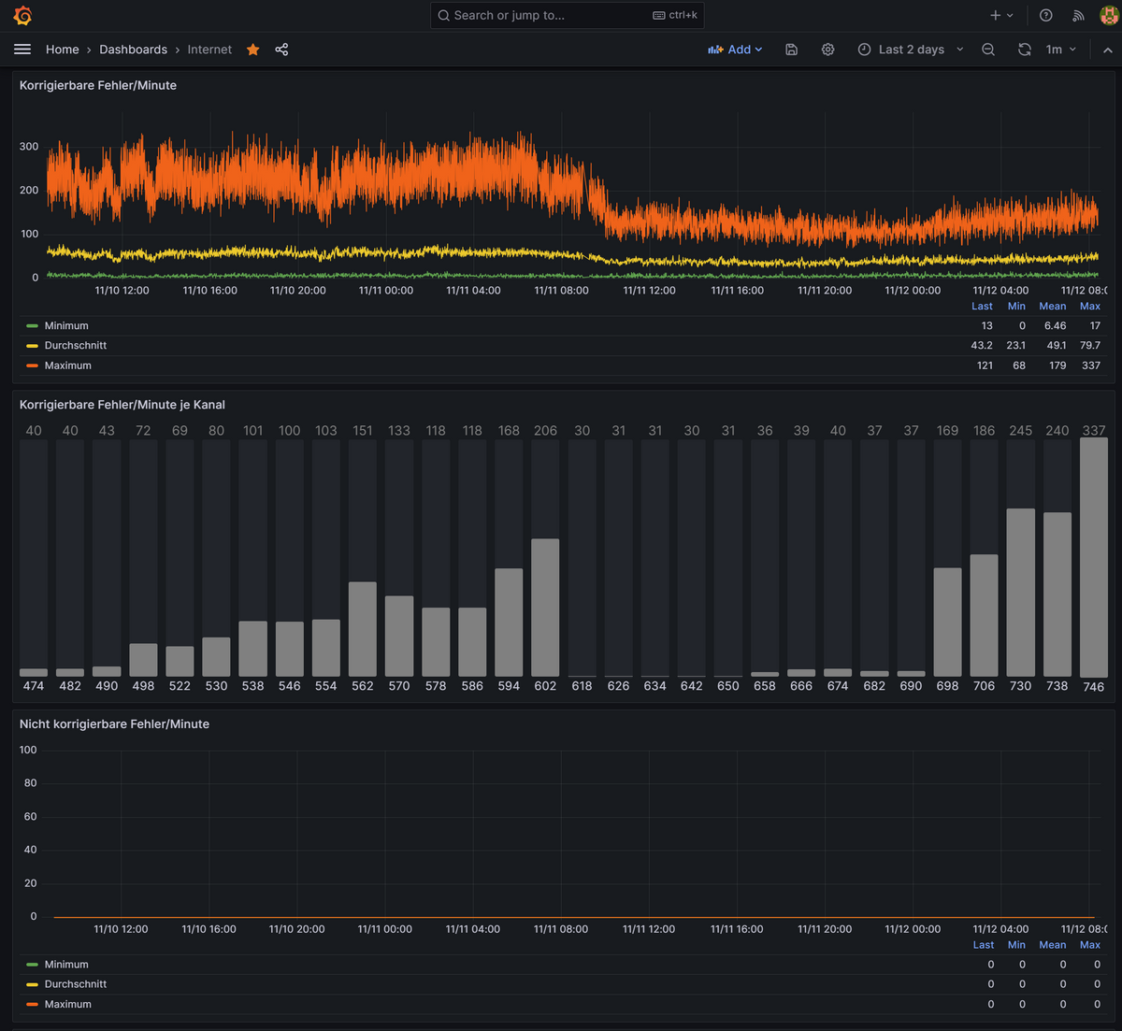
Task: Toggle Minimum series in Nicht korrigierbare legend
Action: point(66,965)
